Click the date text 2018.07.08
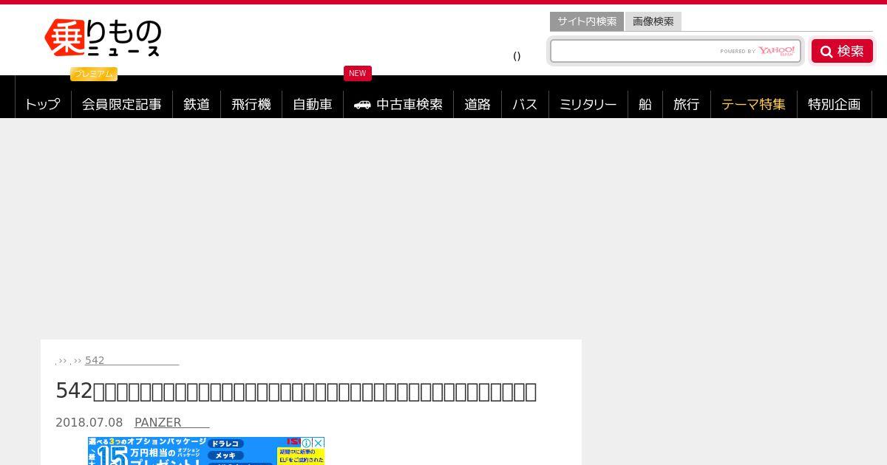The height and width of the screenshot is (465, 887). click(x=89, y=422)
